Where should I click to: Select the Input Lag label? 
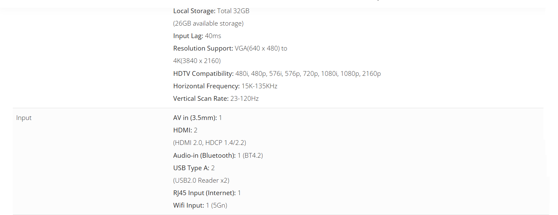(188, 36)
